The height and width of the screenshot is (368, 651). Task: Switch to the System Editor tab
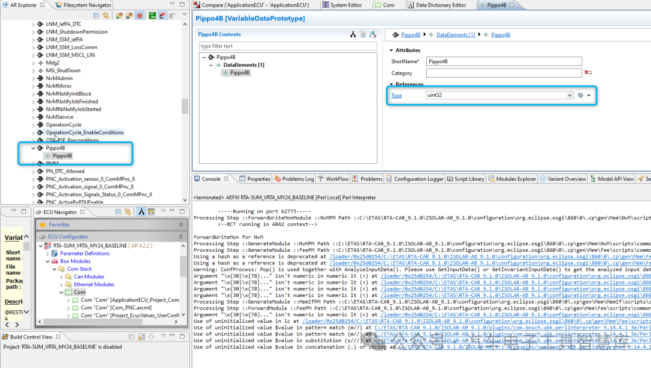[x=342, y=5]
